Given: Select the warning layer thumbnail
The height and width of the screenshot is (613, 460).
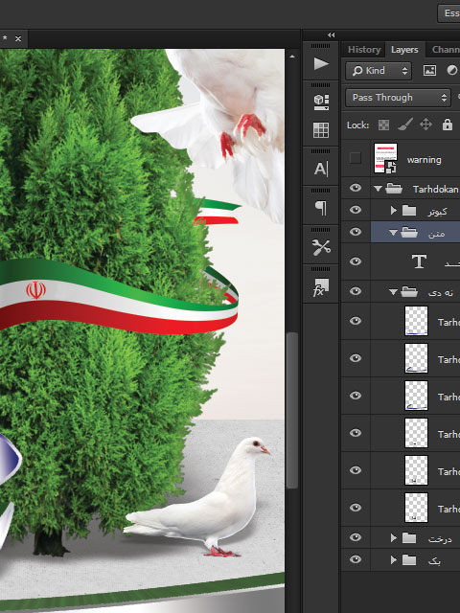Looking at the screenshot, I should 385,158.
